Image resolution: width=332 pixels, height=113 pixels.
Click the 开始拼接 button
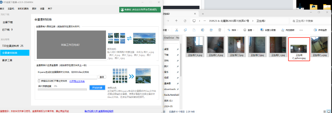(x=97, y=88)
